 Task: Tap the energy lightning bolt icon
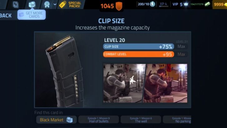152,4
